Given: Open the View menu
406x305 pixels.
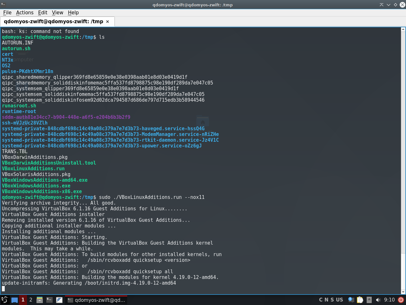Looking at the screenshot, I should (x=57, y=12).
